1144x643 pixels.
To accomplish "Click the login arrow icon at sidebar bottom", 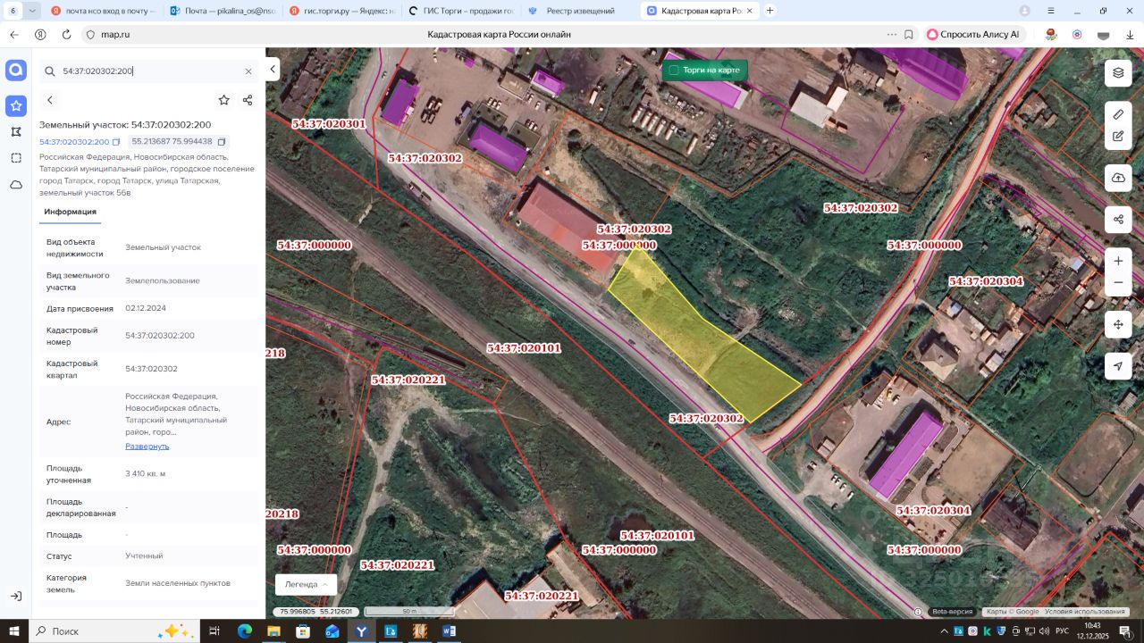I will click(16, 596).
